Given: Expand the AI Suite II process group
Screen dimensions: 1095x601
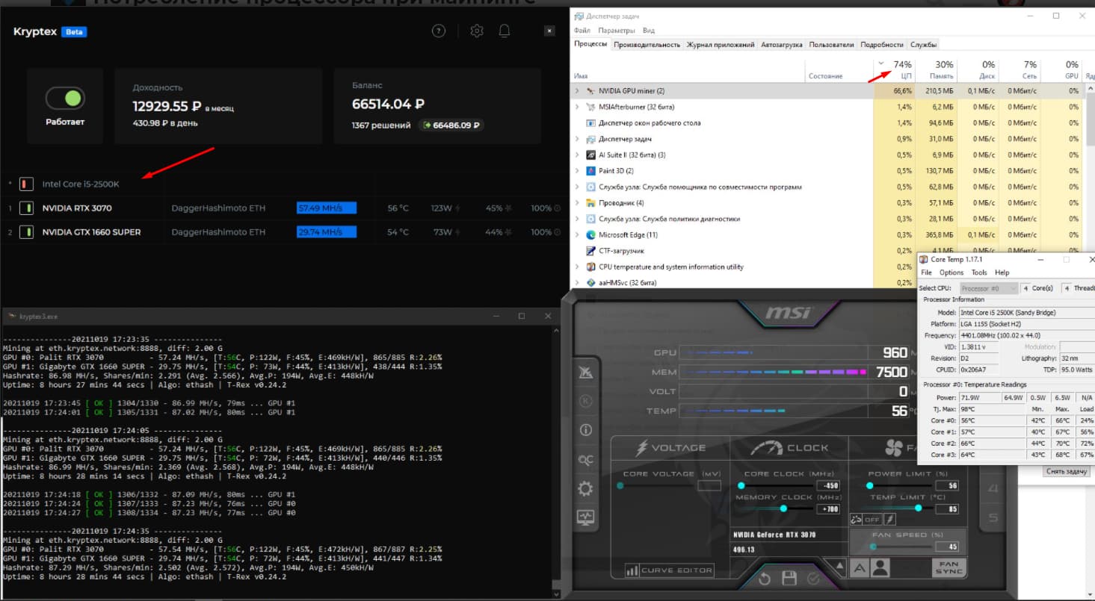Looking at the screenshot, I should 577,155.
